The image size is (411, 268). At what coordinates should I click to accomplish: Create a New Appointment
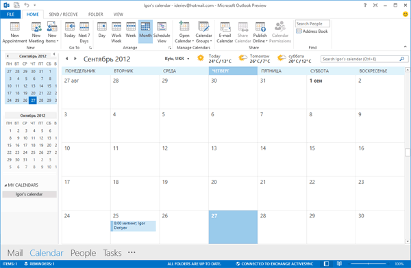click(x=14, y=32)
